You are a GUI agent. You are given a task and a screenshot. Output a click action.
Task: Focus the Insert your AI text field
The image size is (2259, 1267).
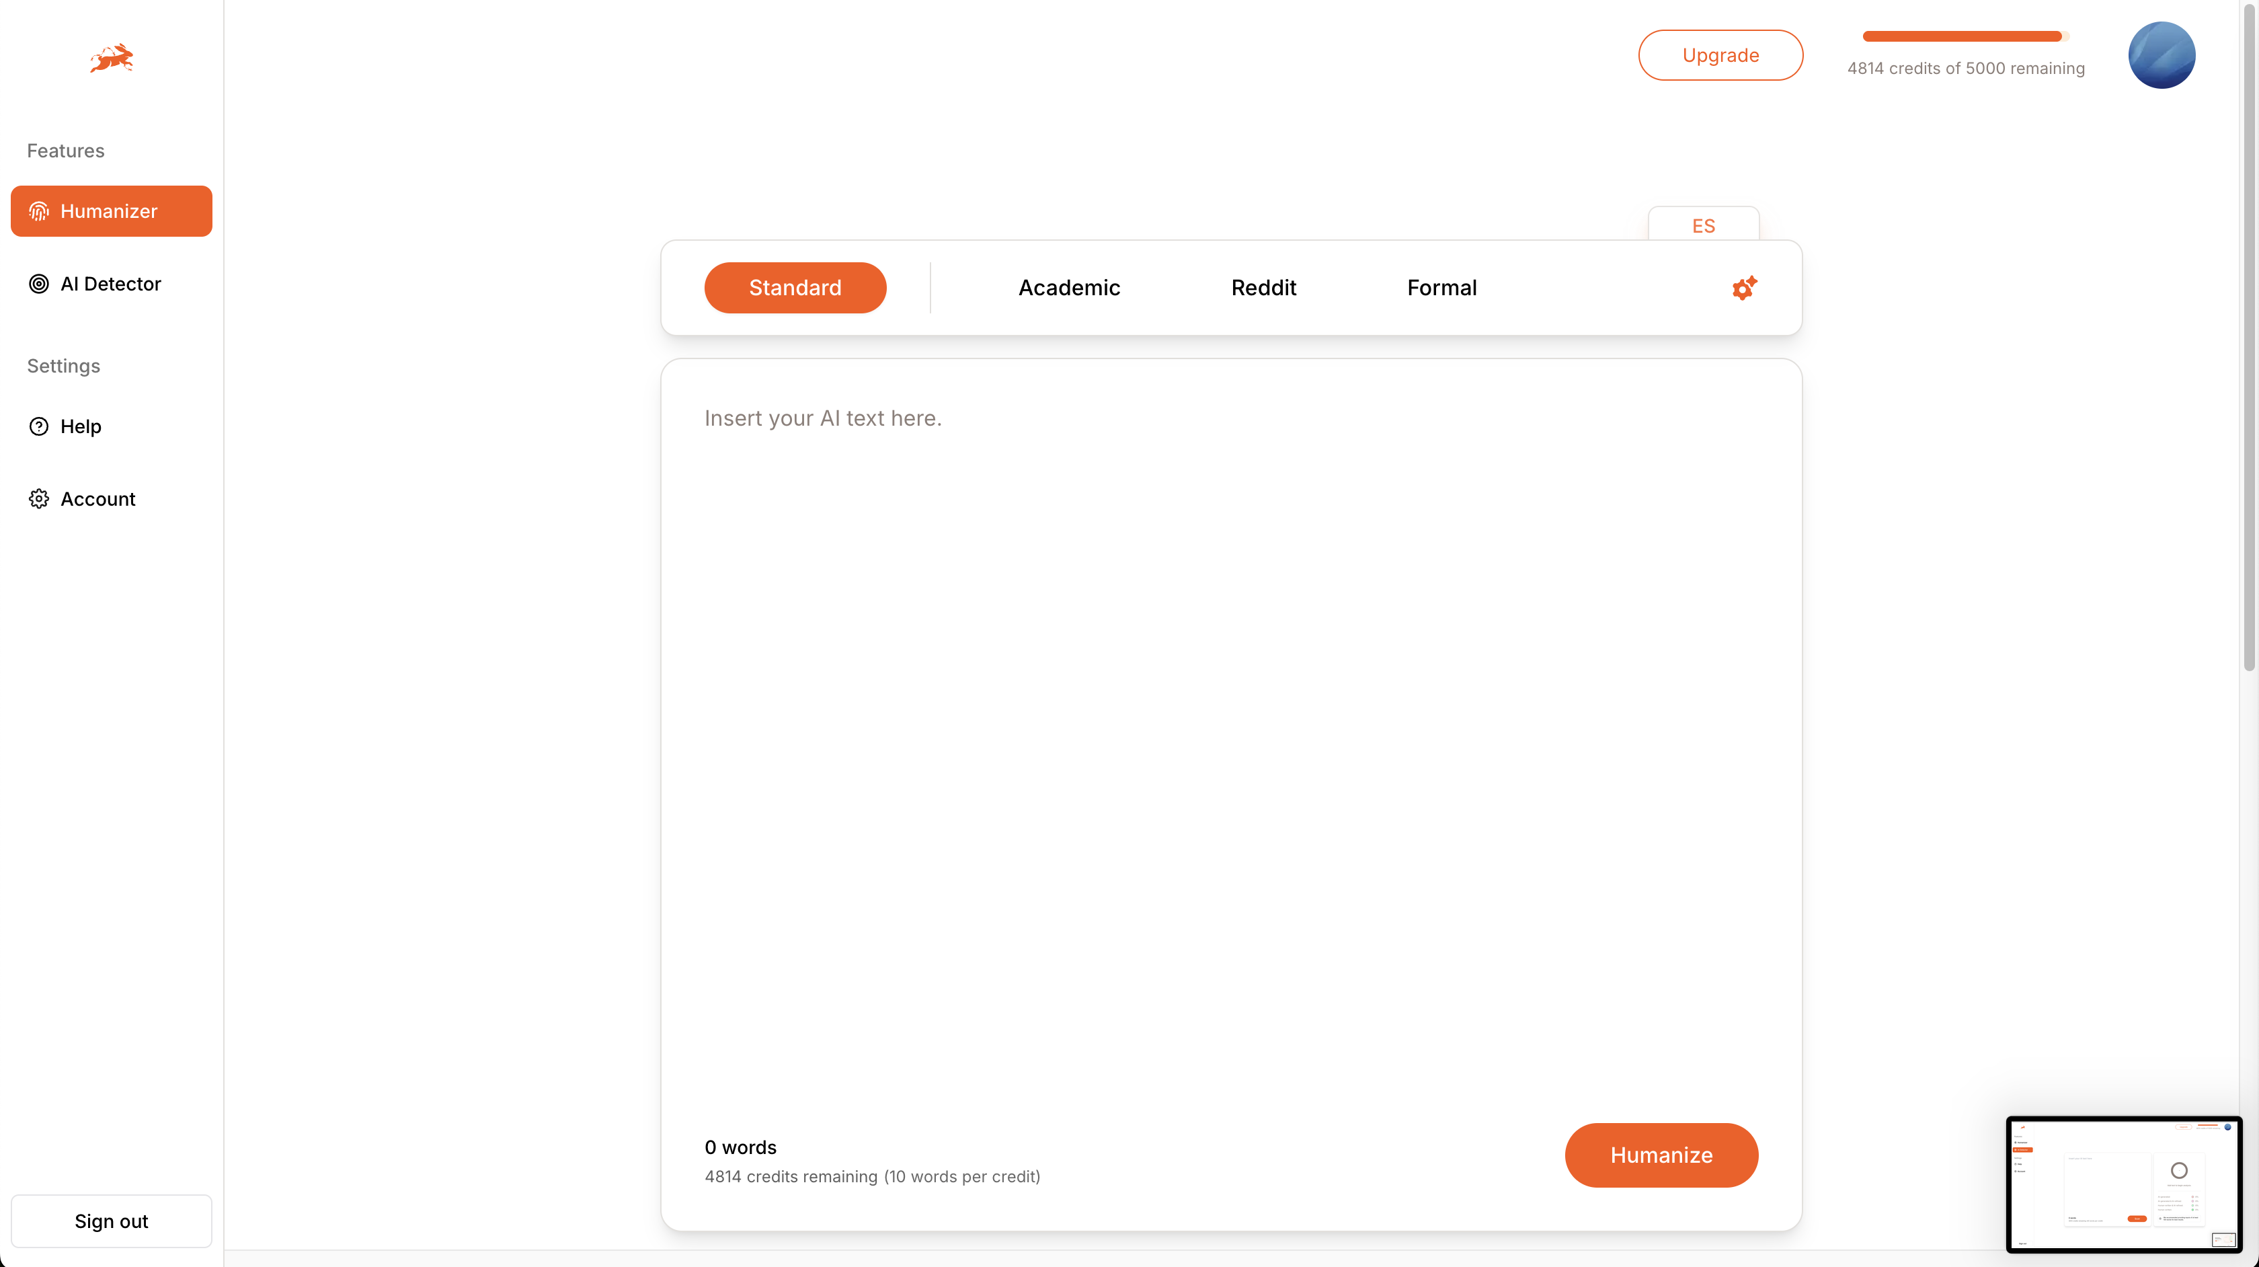[1230, 702]
